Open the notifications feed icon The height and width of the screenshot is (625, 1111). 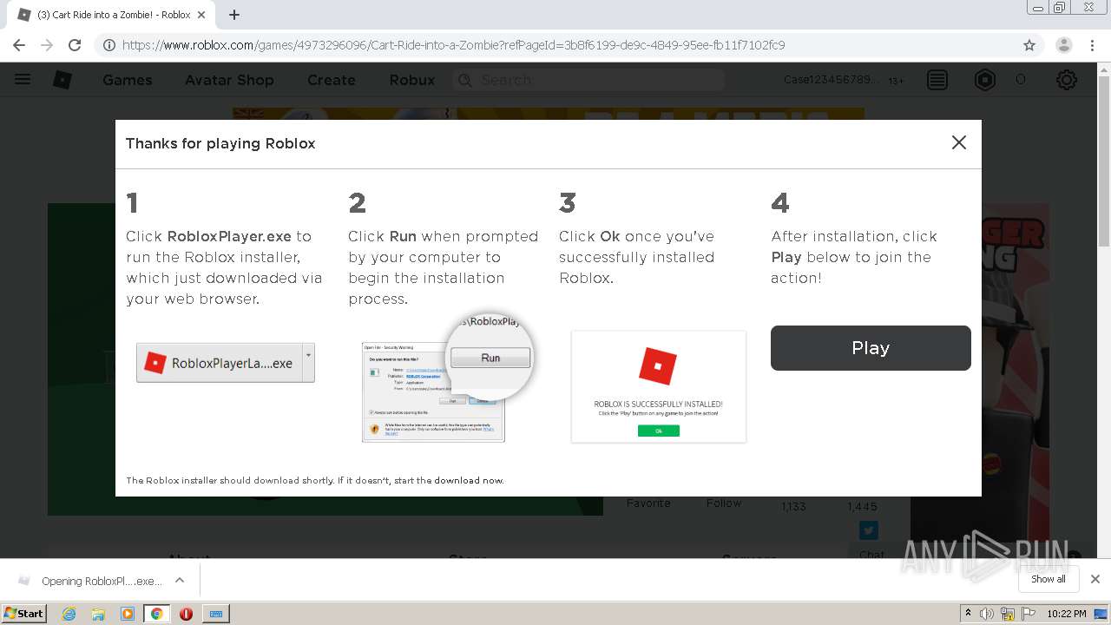click(937, 80)
